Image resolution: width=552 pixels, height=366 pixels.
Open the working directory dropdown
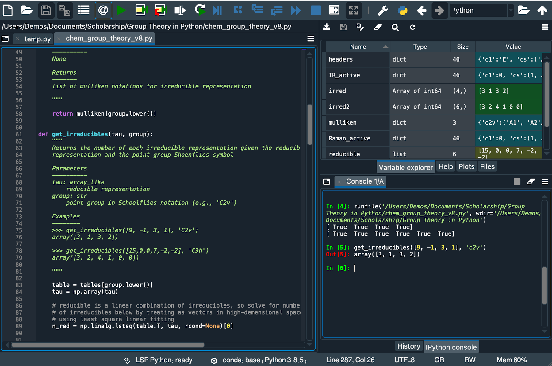(x=511, y=10)
